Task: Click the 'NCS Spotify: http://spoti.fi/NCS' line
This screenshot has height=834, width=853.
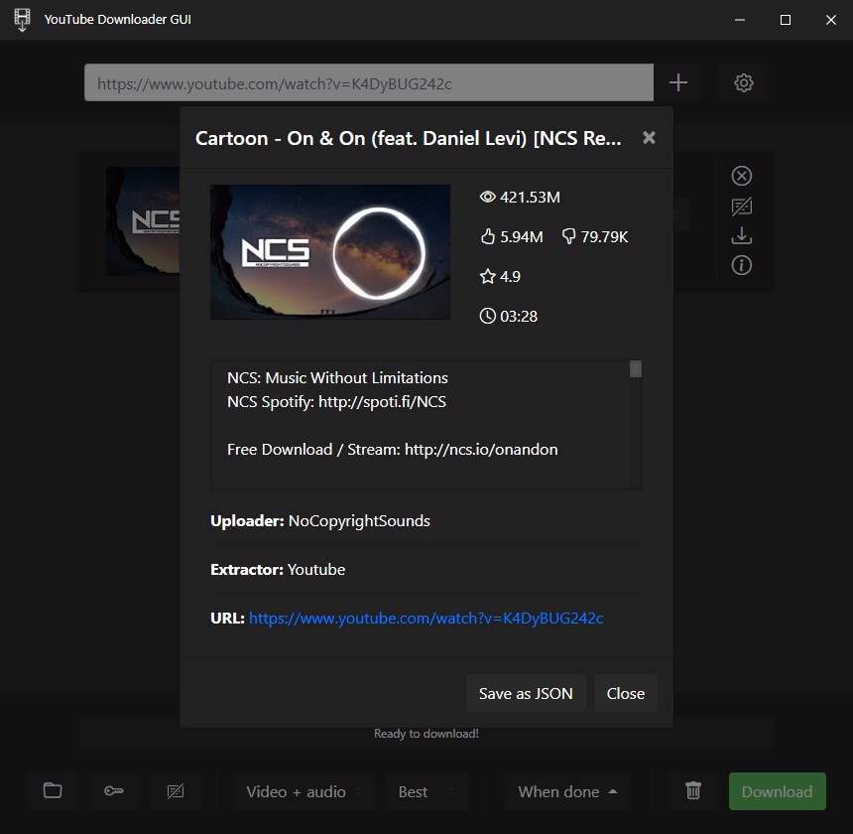Action: pos(336,402)
